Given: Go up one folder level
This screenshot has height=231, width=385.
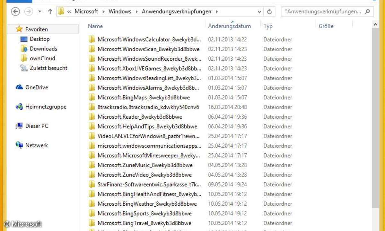Looking at the screenshot, I should point(50,12).
